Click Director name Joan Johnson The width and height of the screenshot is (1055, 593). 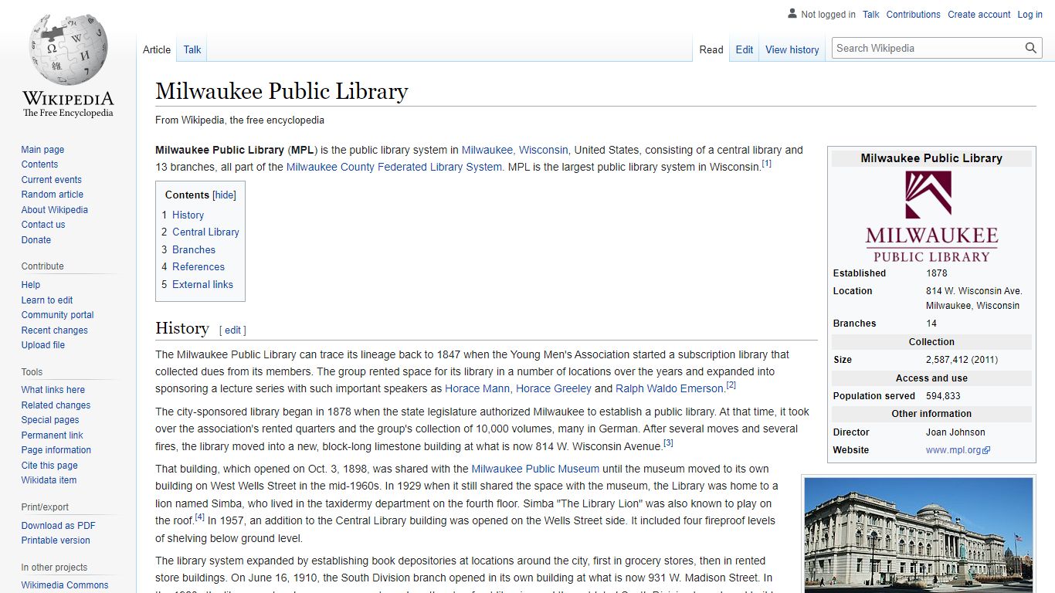[955, 432]
